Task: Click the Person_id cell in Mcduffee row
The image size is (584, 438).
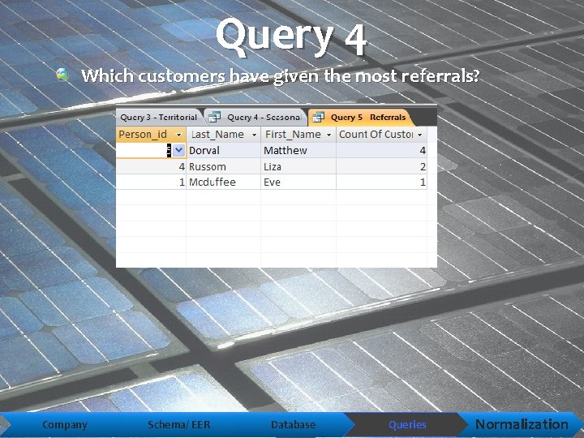Action: [x=151, y=182]
